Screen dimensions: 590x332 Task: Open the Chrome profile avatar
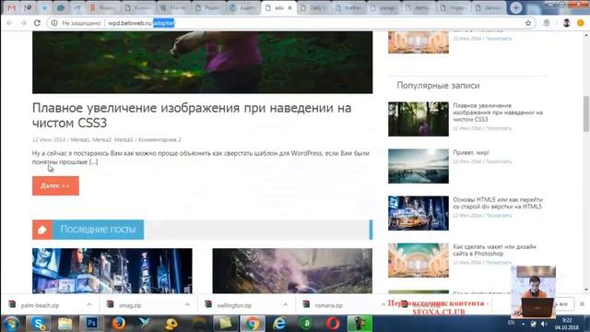point(566,23)
